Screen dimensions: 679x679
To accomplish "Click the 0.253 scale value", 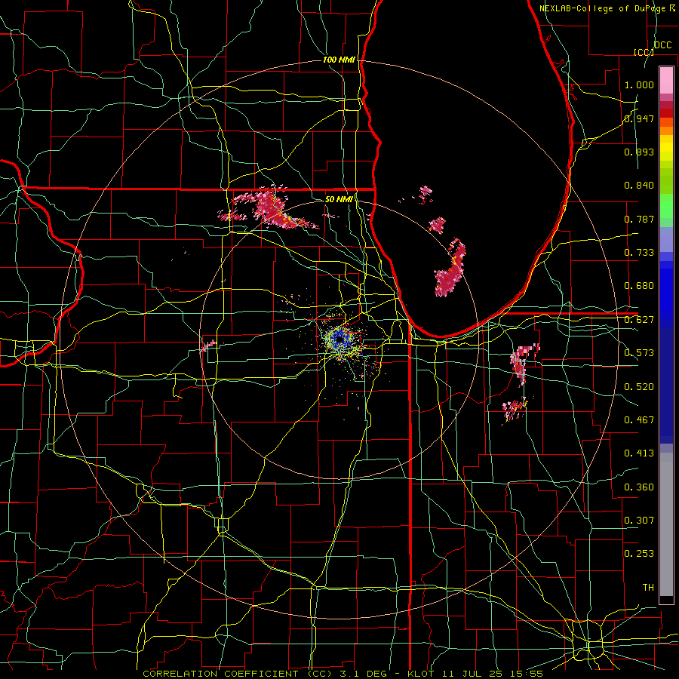I will point(639,554).
